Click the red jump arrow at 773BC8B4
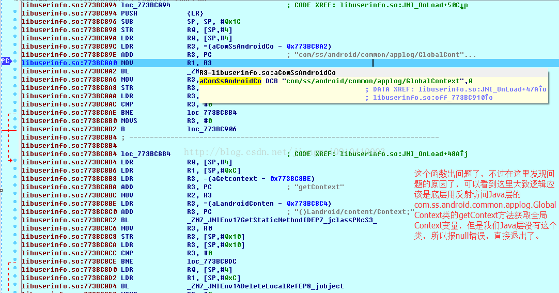The width and height of the screenshot is (559, 293). [11, 161]
